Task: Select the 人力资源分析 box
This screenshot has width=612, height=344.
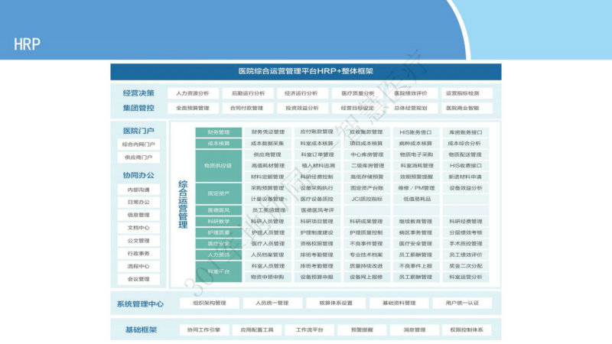Action: [193, 93]
